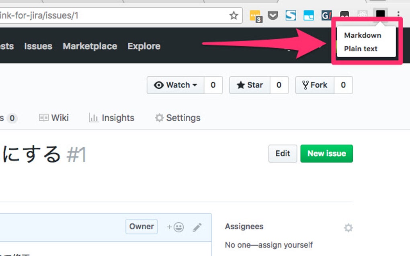Open the Assignees settings gear
The image size is (410, 256).
pyautogui.click(x=348, y=228)
